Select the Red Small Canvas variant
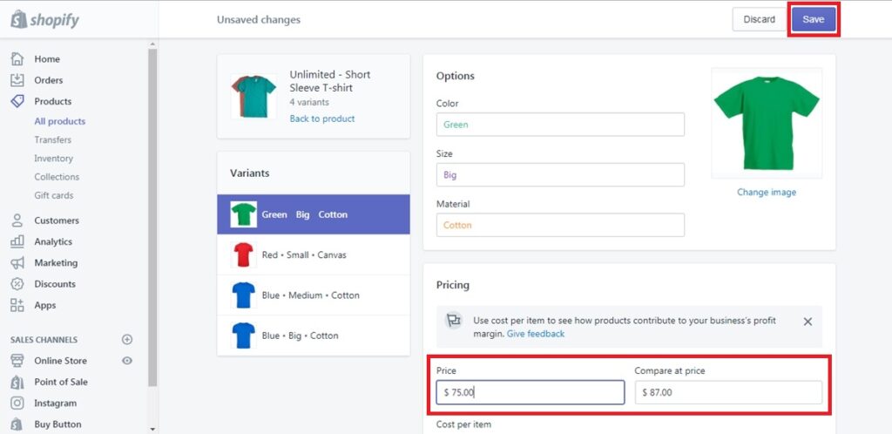The image size is (892, 434). tap(314, 255)
